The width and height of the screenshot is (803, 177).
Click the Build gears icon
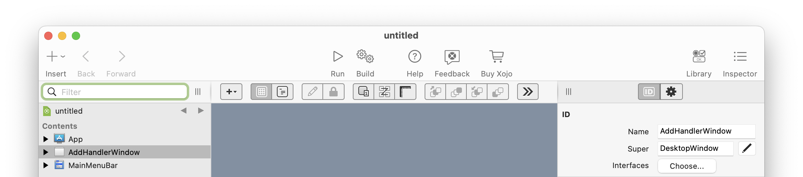pyautogui.click(x=365, y=56)
